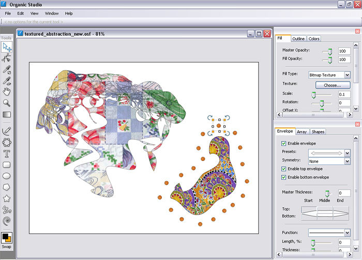
Task: Click the Rotation value field
Action: [344, 103]
